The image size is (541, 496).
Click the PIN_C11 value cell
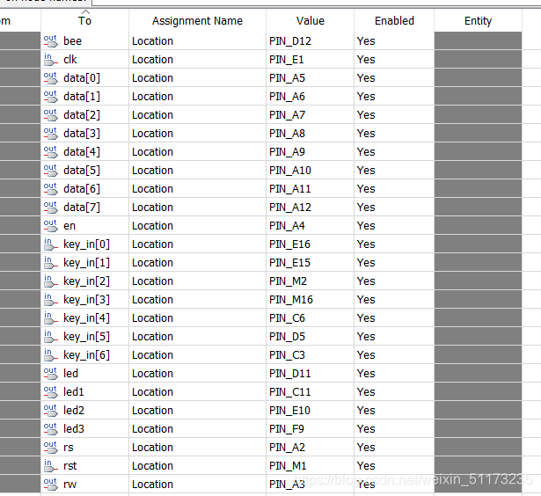[x=311, y=392]
